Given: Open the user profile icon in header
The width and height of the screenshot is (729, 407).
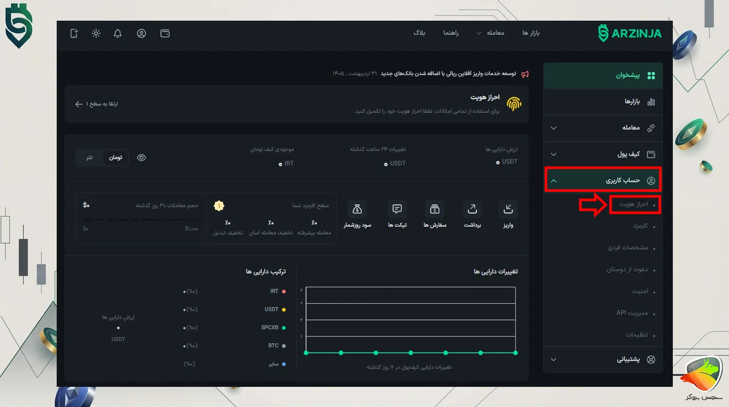Looking at the screenshot, I should (x=141, y=33).
